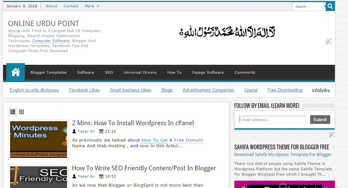Click the 21:16 post time
Screen dimensions: 348x188
click(111, 131)
